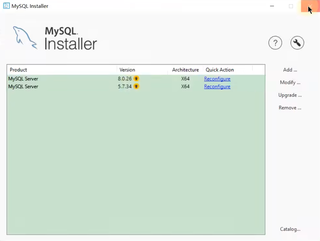
Task: Click the Add ... button
Action: coord(290,70)
